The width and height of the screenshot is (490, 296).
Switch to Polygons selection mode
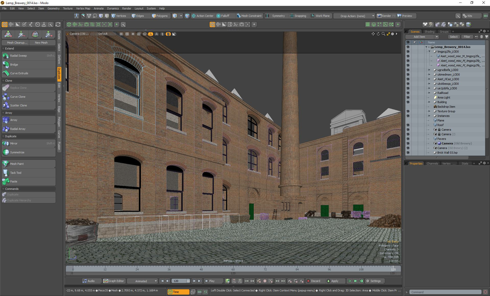point(160,16)
